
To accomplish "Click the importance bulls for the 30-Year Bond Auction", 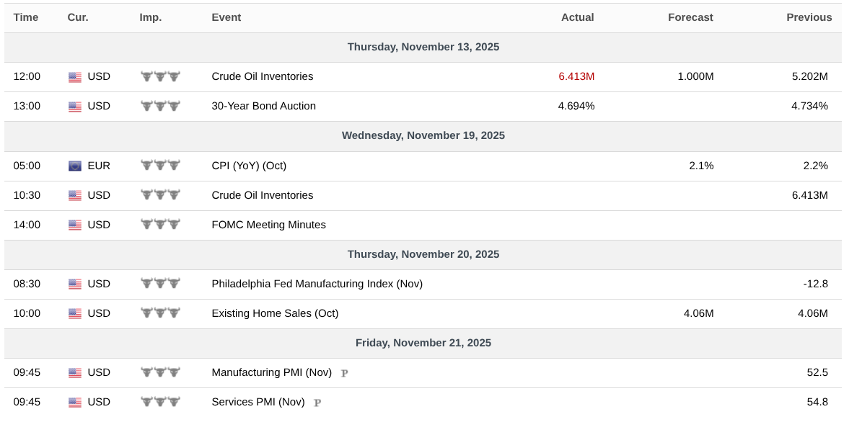I will pyautogui.click(x=159, y=107).
